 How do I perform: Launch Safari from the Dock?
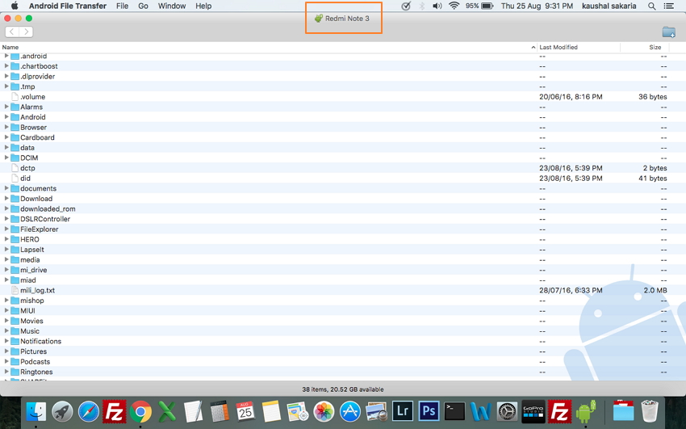(x=89, y=411)
